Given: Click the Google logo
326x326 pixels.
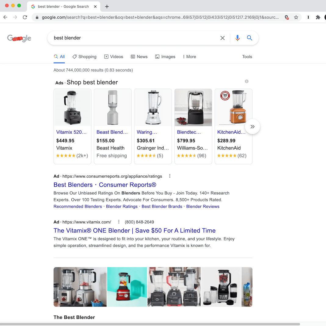Looking at the screenshot, I should click(x=19, y=38).
